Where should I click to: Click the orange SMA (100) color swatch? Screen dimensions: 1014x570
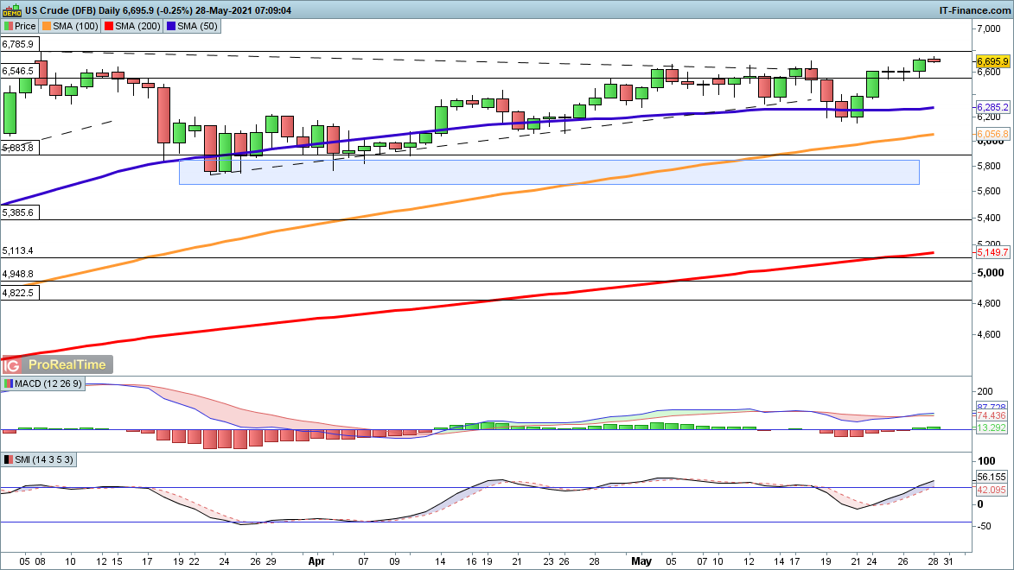pyautogui.click(x=47, y=26)
